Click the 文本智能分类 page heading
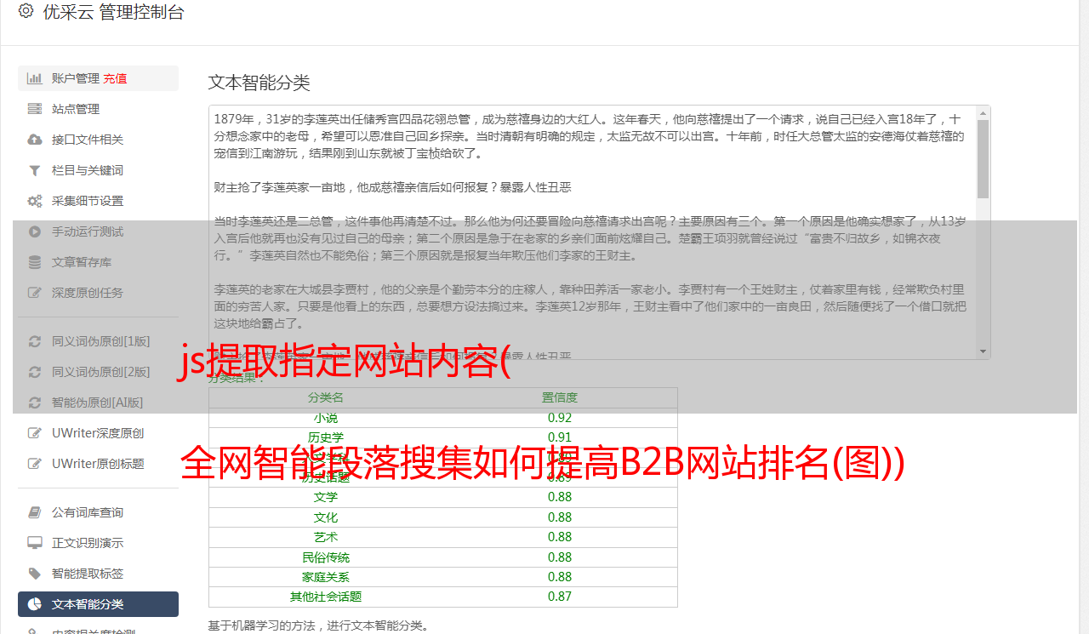 pos(259,83)
